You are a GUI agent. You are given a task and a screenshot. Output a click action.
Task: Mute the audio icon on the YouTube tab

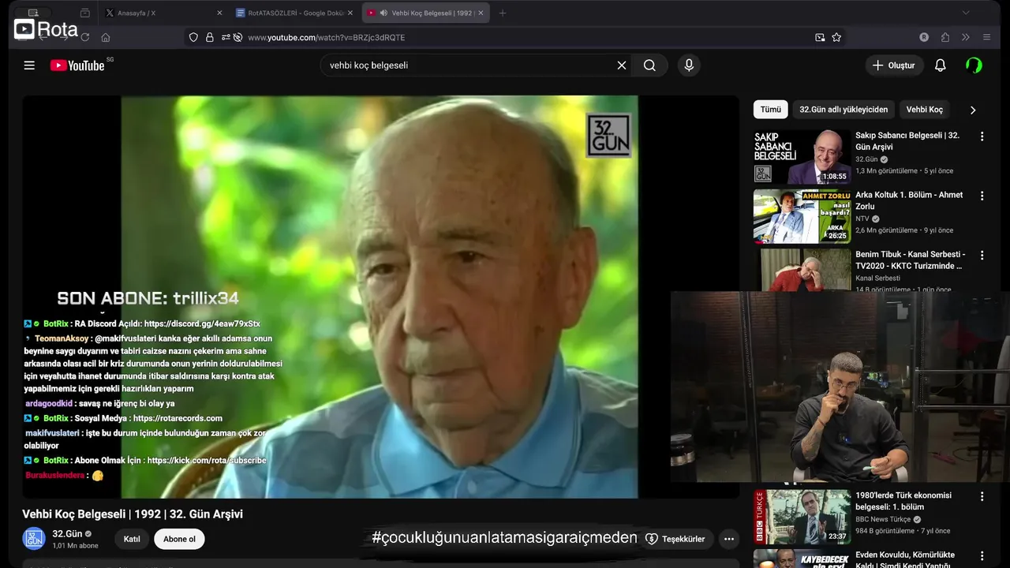pyautogui.click(x=383, y=13)
